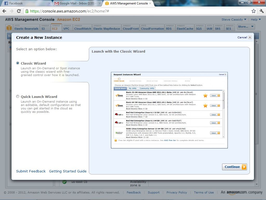Switch to the Amazon VPC tab
Image resolution: width=266 pixels, height=200 pixels.
67,28
